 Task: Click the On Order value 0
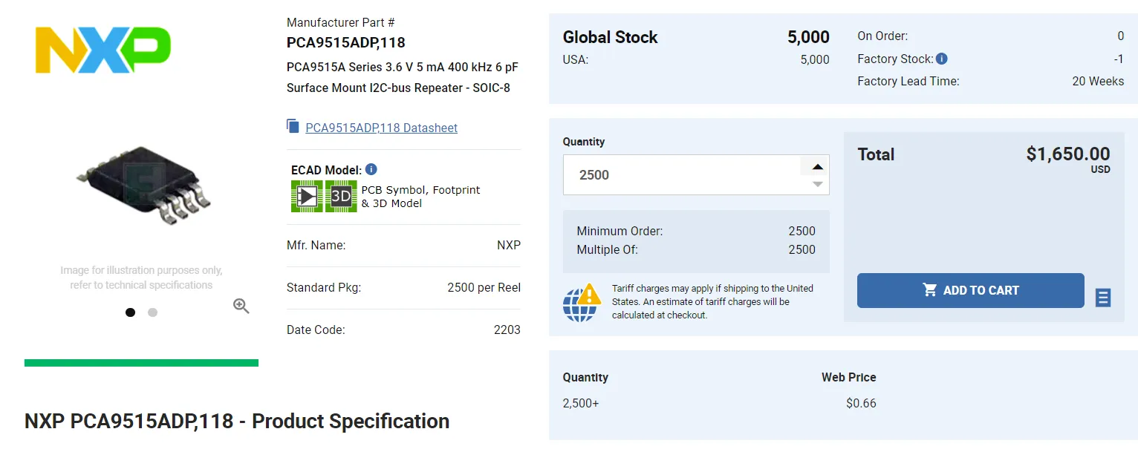(x=1120, y=36)
